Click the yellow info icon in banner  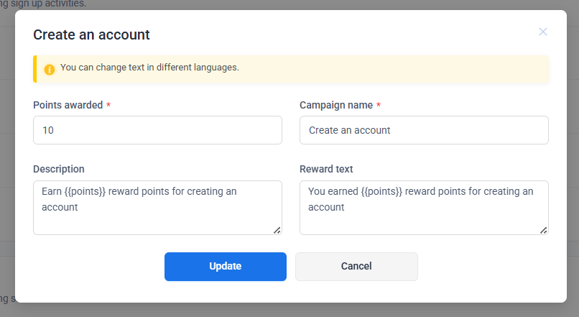pos(50,69)
